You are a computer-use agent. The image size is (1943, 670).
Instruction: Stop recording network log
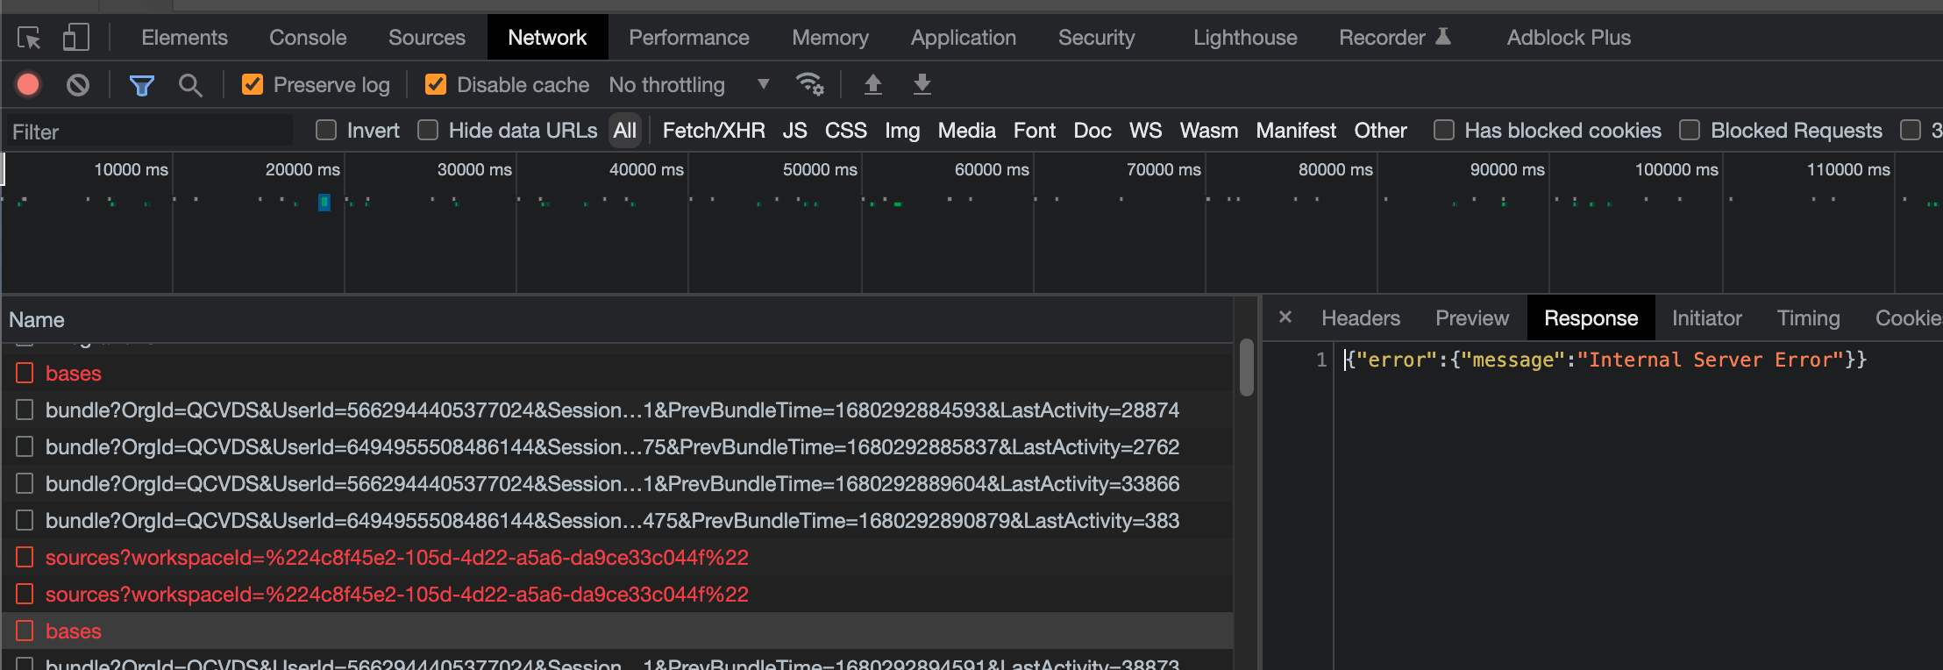pos(28,85)
